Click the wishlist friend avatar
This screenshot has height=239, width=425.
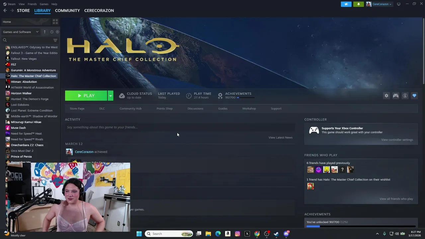pyautogui.click(x=310, y=186)
